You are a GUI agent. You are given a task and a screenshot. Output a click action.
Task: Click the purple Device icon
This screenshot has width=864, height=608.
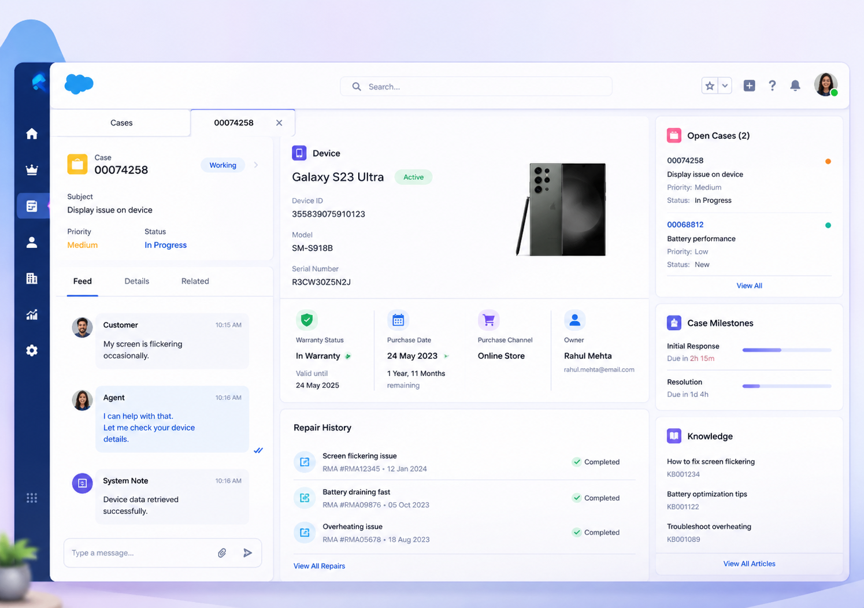click(x=299, y=153)
